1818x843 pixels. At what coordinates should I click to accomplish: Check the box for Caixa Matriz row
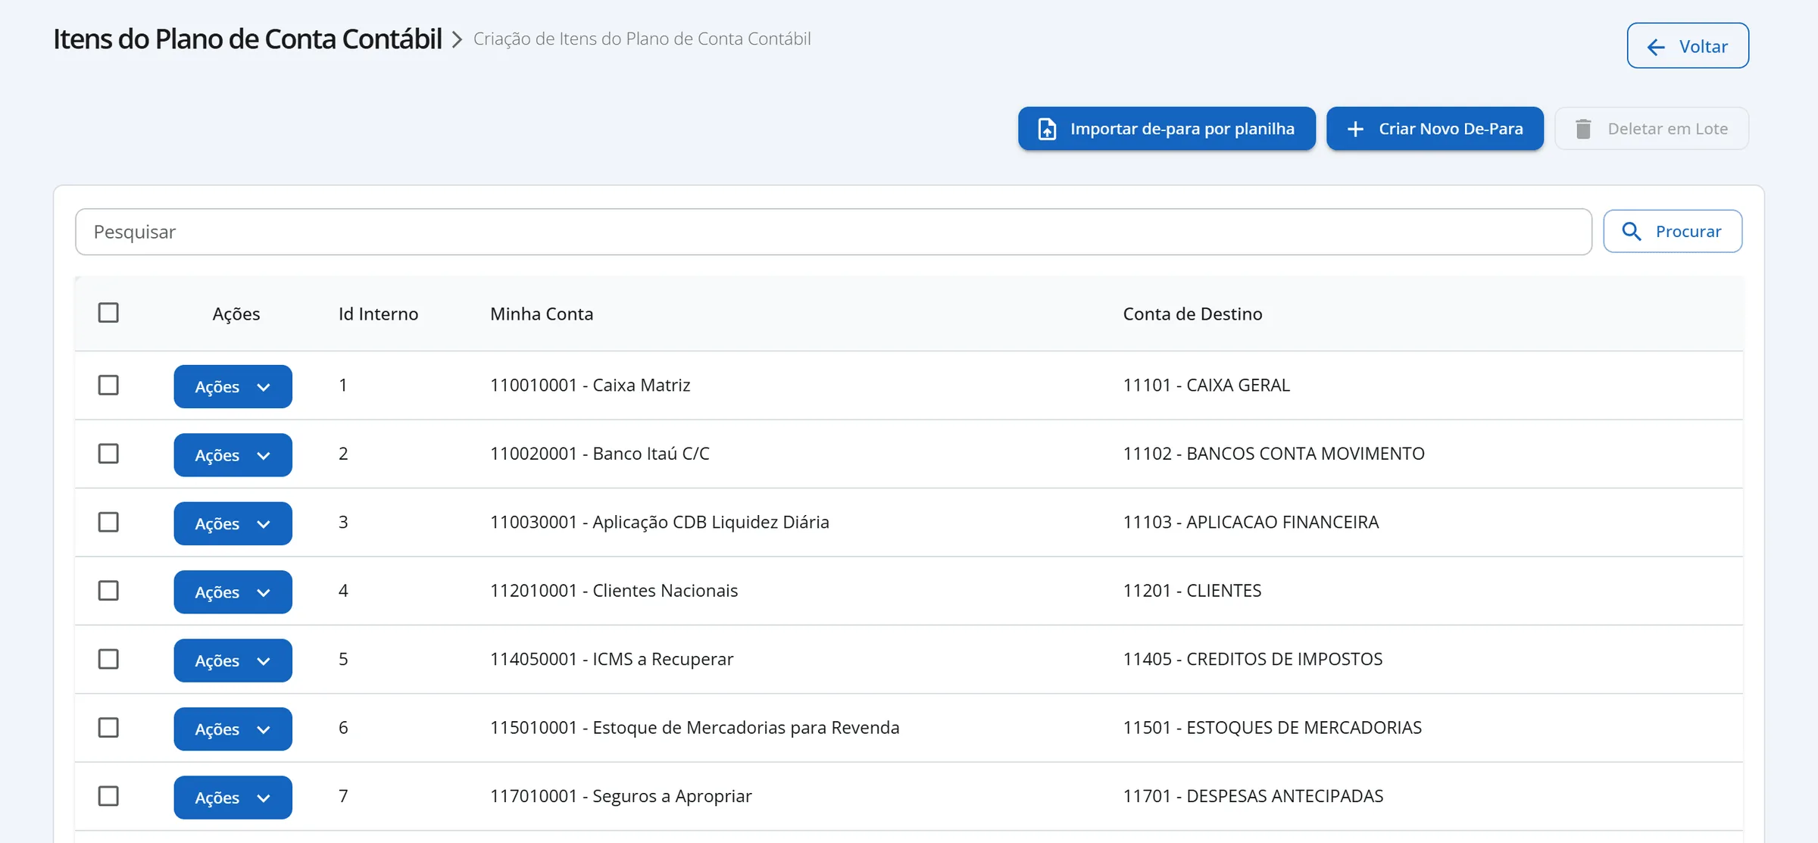point(108,385)
